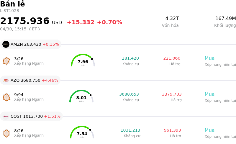Click the 167.49M volume value
Image resolution: width=236 pixels, height=144 pixels.
point(225,19)
